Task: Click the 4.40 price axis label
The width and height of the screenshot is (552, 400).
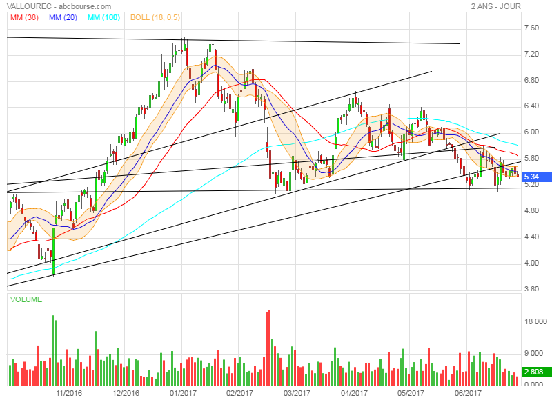Action: pyautogui.click(x=531, y=237)
